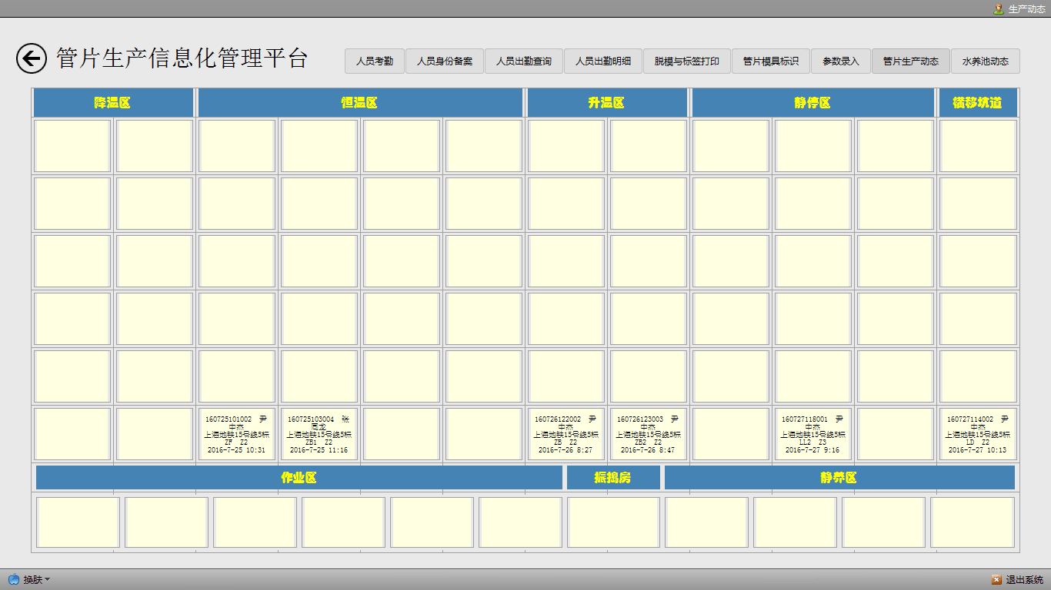1051x590 pixels.
Task: Click the 生产动态 user icon at top right
Action: point(999,8)
